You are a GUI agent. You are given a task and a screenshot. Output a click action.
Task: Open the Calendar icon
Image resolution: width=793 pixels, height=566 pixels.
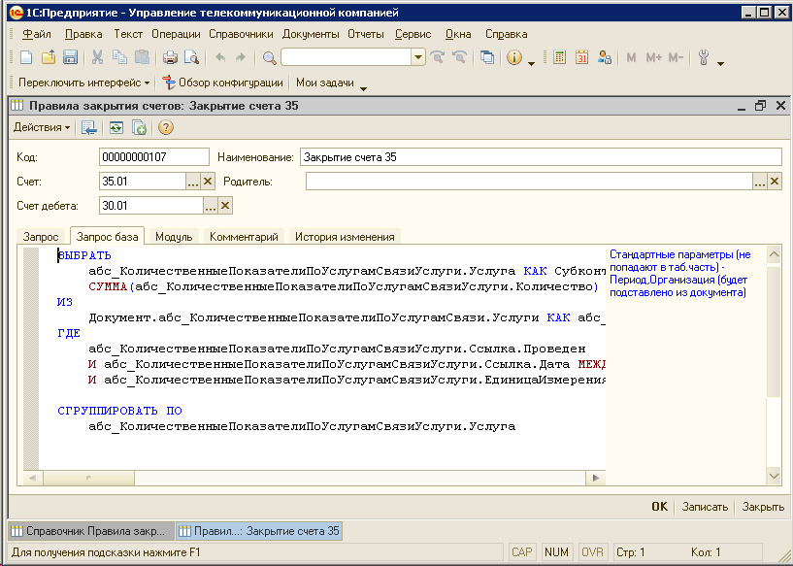581,57
